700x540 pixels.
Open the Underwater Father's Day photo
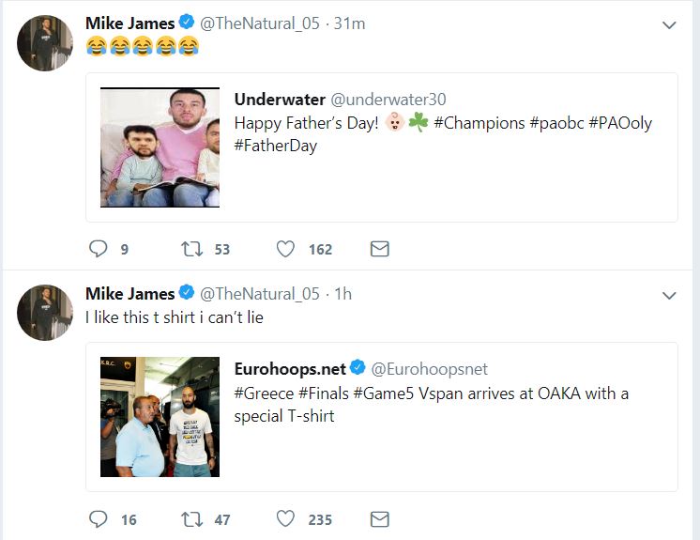point(160,147)
